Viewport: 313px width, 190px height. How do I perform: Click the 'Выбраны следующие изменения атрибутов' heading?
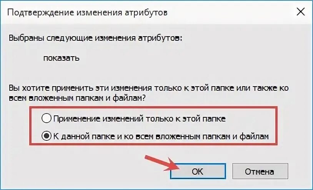click(95, 38)
